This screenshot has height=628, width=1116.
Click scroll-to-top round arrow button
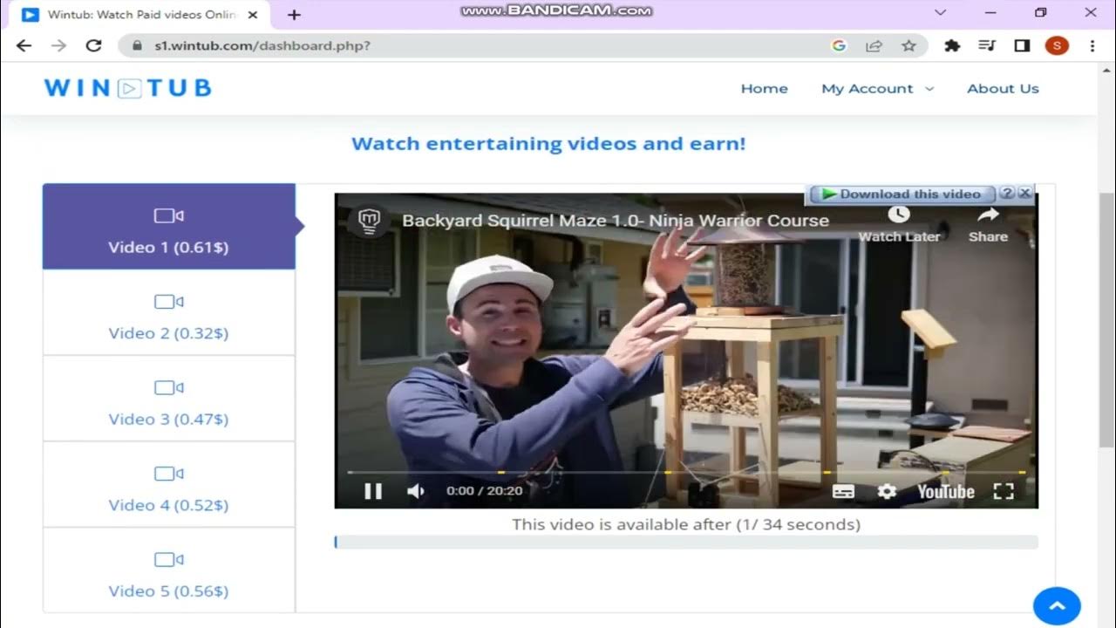pos(1057,606)
